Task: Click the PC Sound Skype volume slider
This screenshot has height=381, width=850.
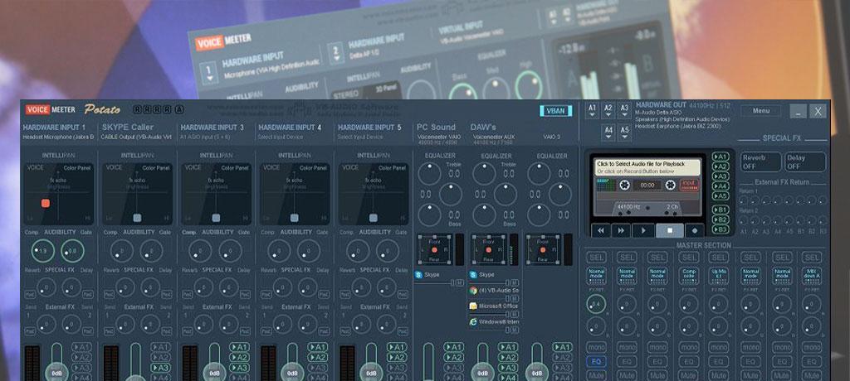Action: coord(434,282)
